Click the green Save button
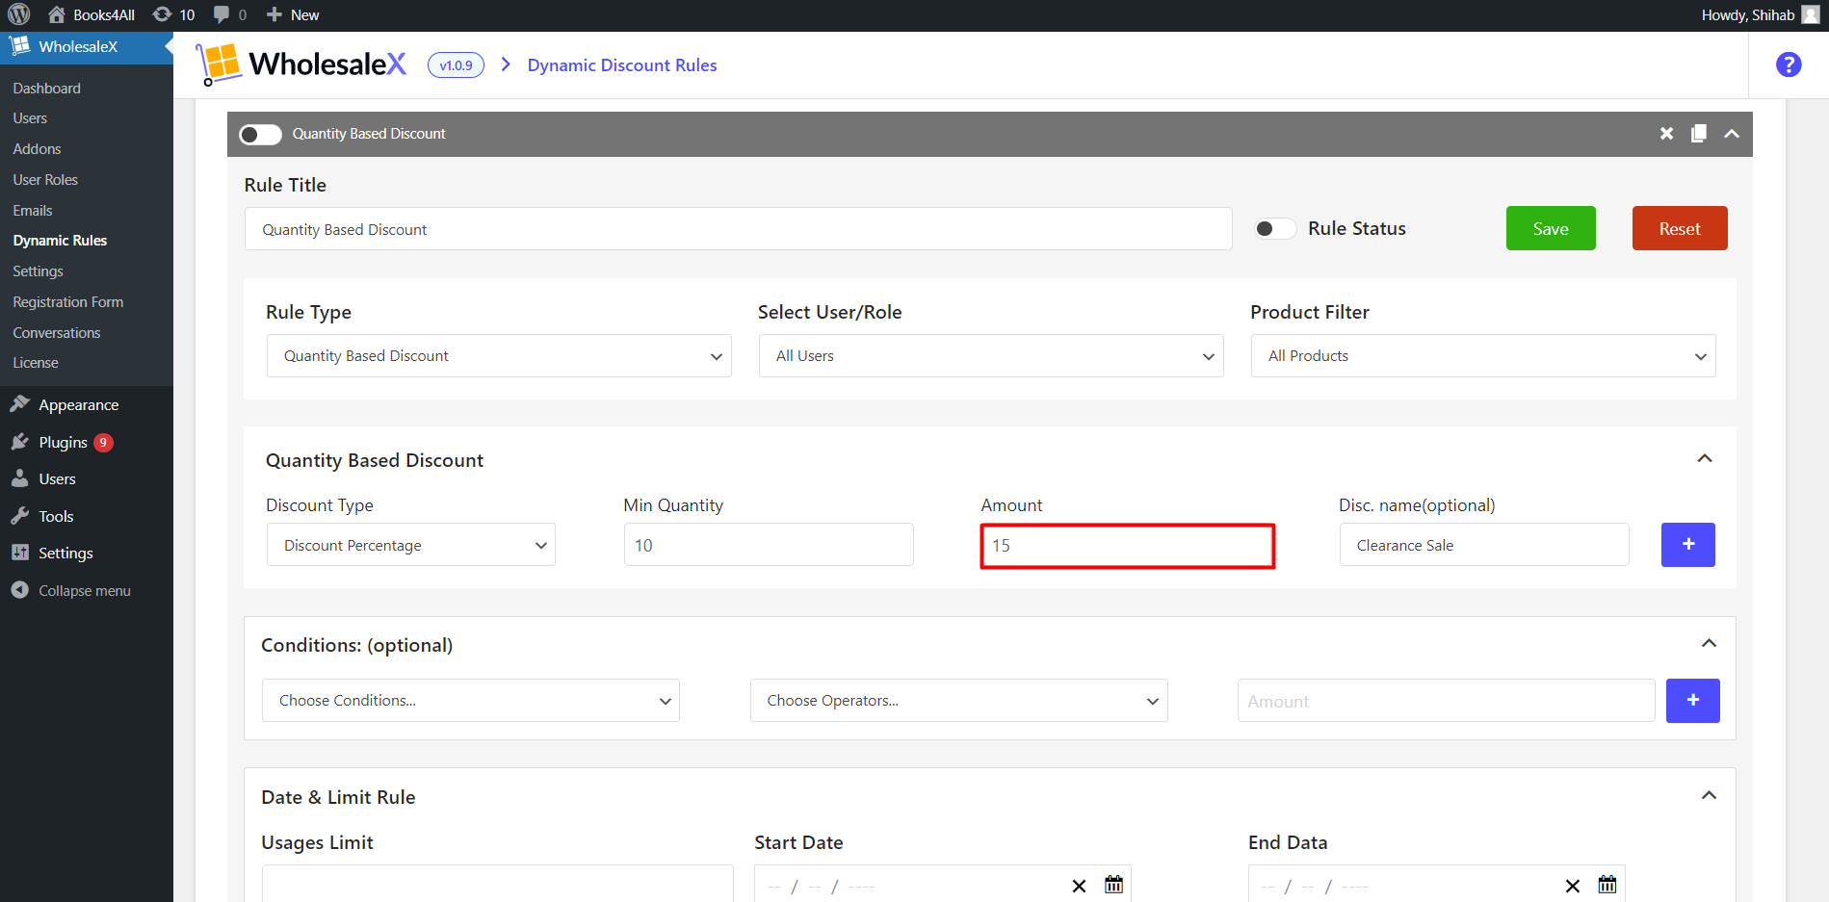Image resolution: width=1829 pixels, height=902 pixels. click(1551, 228)
